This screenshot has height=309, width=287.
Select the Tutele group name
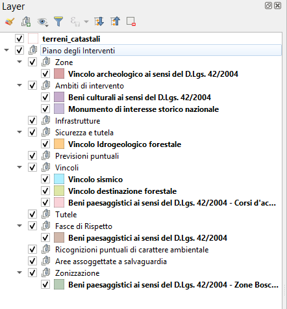tap(66, 215)
